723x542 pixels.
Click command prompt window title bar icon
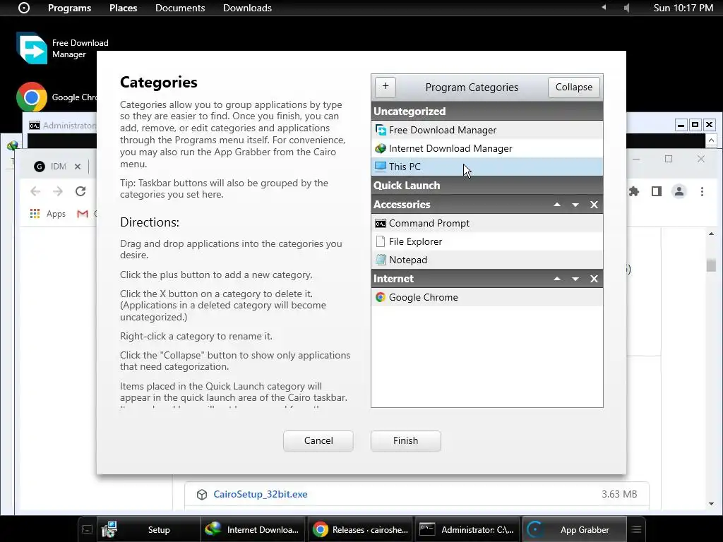[35, 126]
